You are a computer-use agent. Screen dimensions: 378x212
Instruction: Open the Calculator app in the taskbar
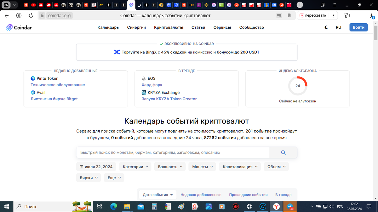154,206
